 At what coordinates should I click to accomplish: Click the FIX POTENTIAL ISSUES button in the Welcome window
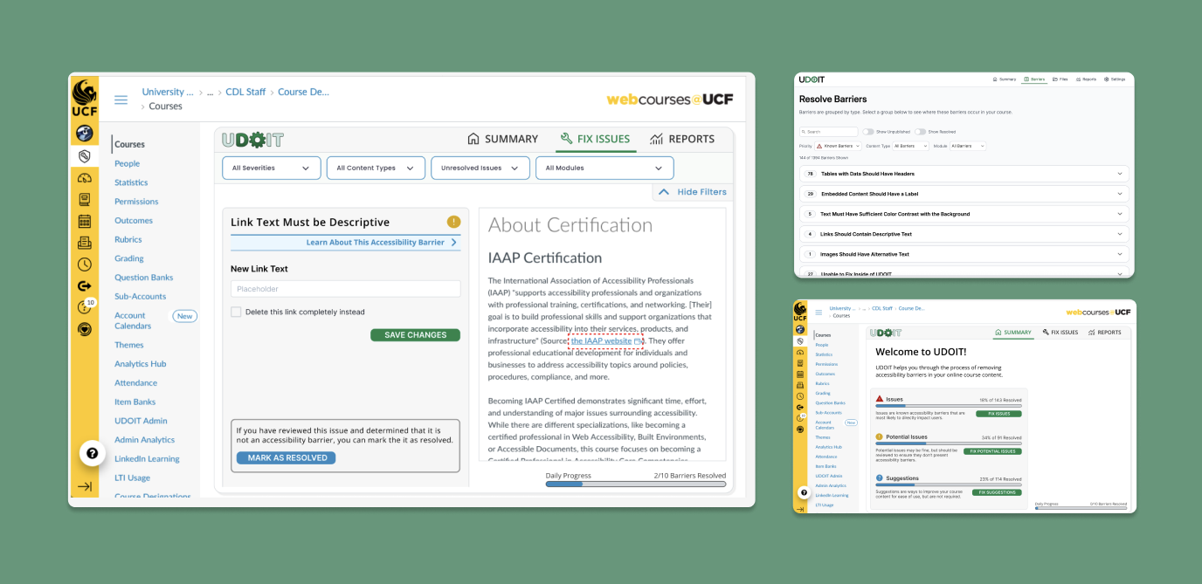992,451
